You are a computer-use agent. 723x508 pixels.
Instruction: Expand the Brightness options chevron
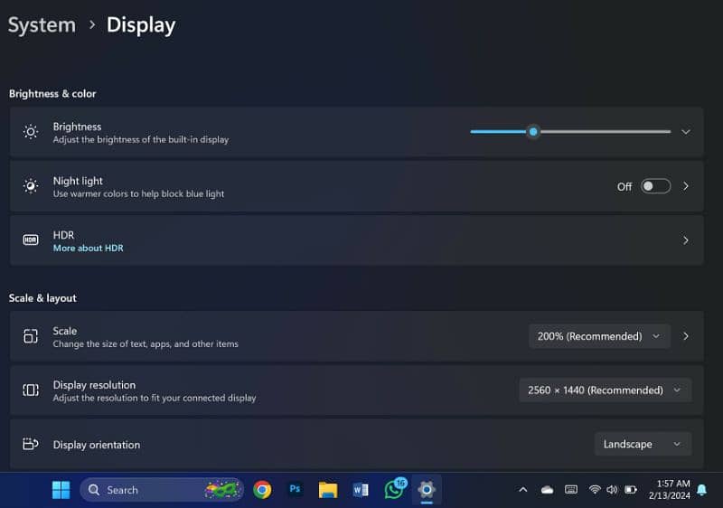686,132
